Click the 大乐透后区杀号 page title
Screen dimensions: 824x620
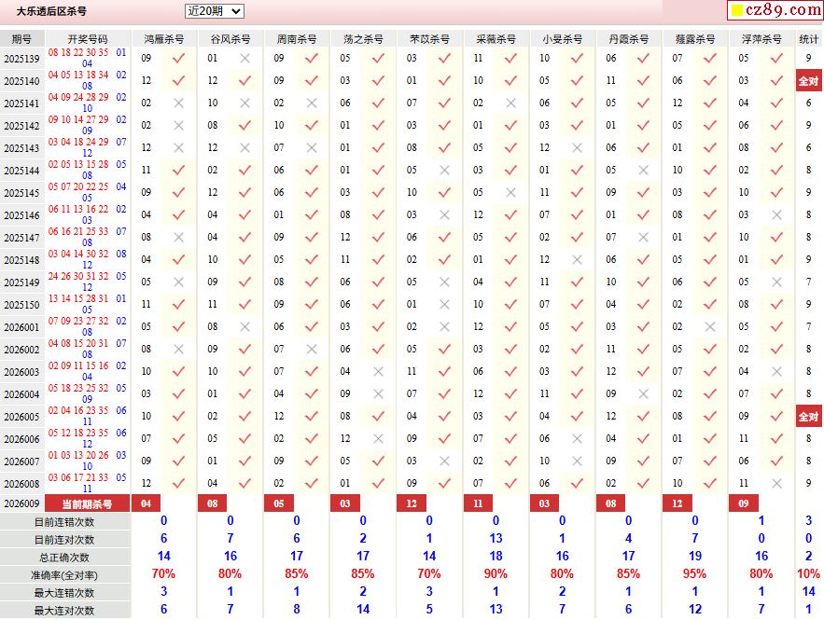(x=51, y=11)
